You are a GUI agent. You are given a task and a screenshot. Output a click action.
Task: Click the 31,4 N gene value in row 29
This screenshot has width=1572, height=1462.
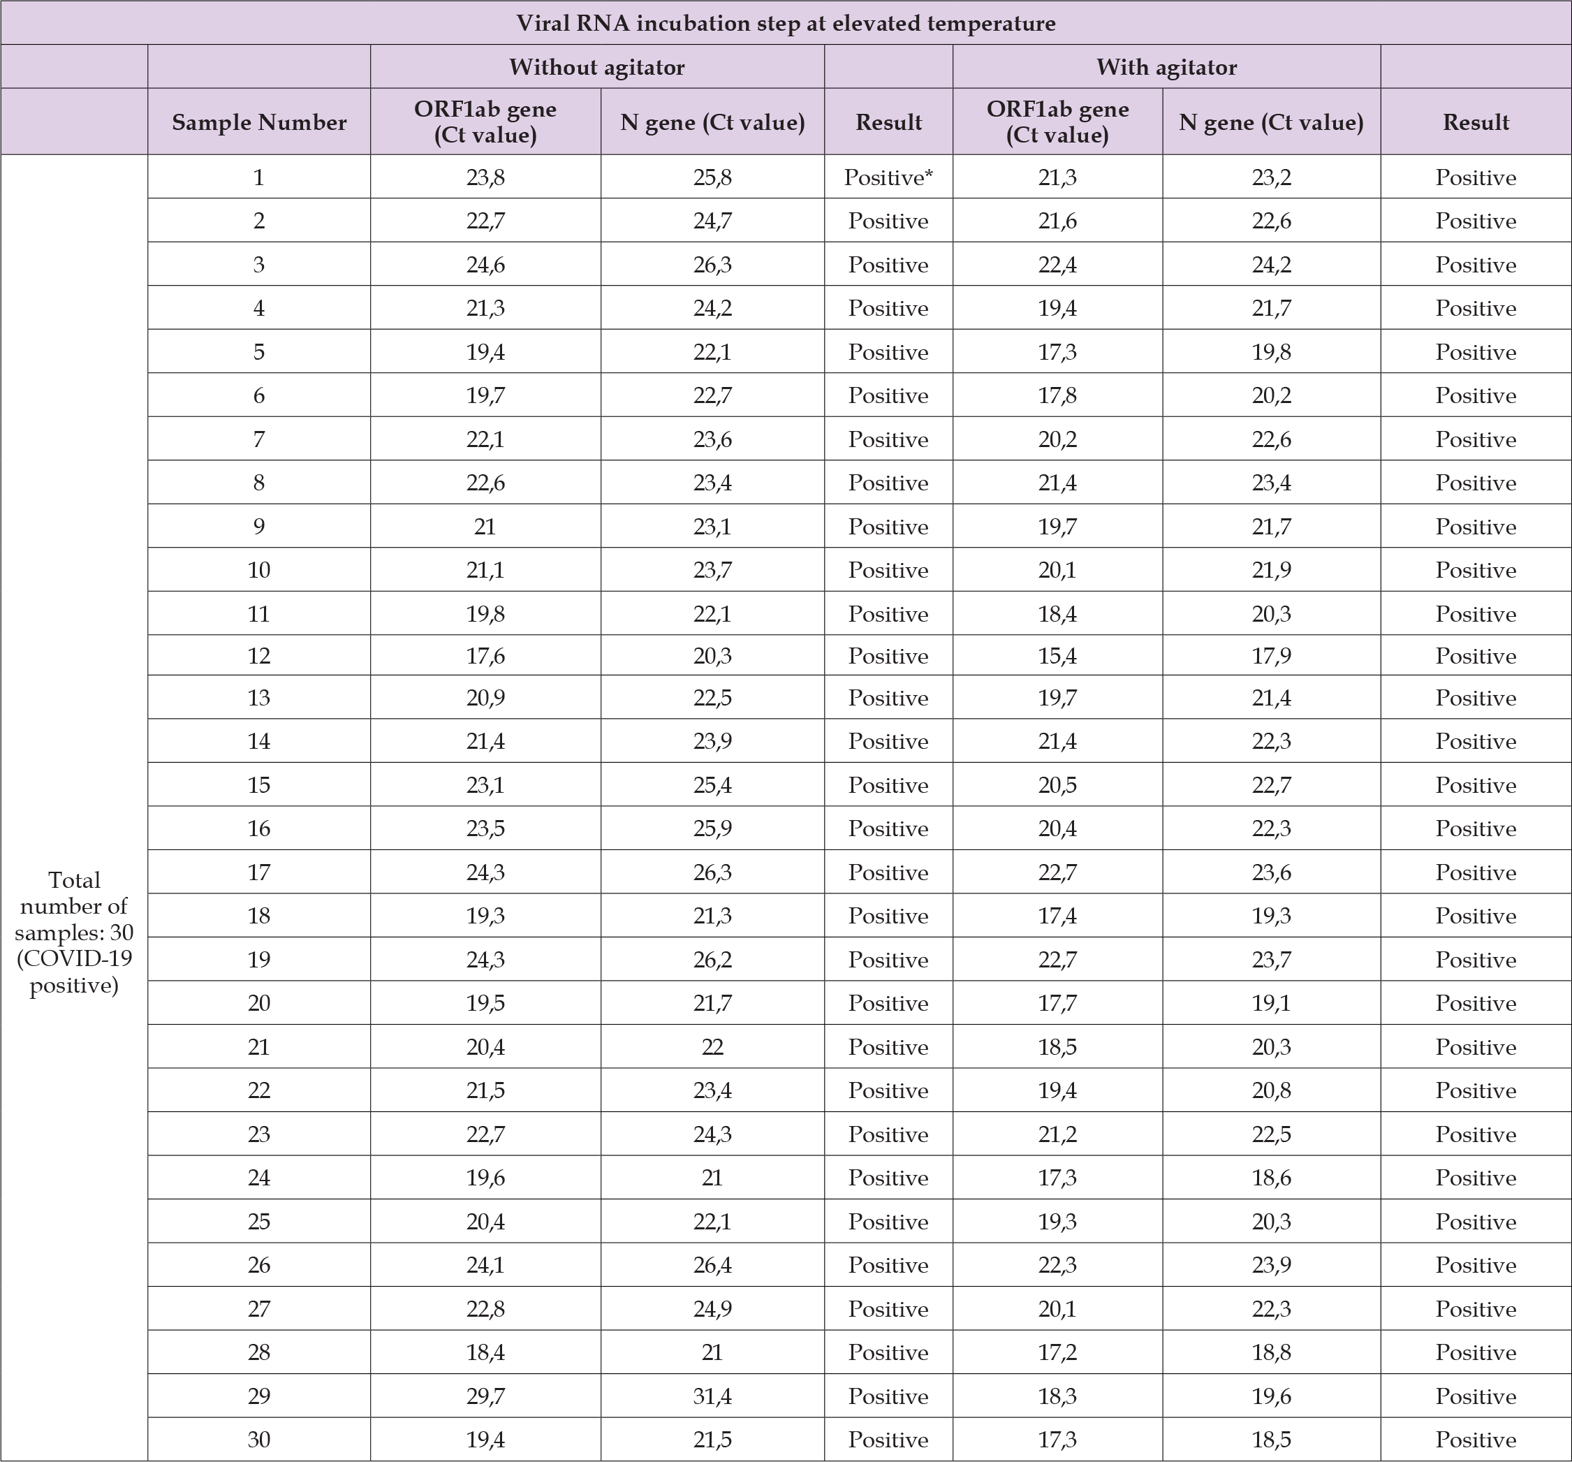(x=712, y=1396)
